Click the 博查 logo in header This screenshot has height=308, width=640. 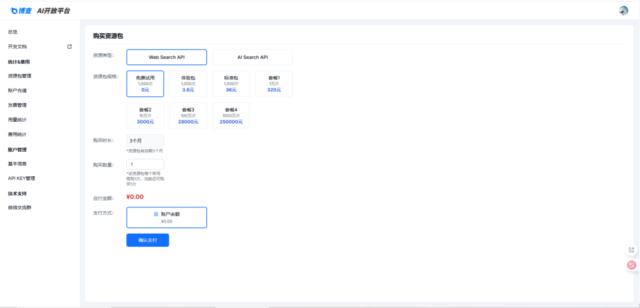coord(22,11)
